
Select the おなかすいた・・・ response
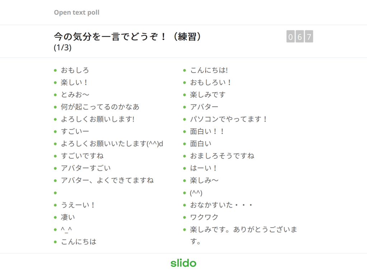tap(222, 205)
